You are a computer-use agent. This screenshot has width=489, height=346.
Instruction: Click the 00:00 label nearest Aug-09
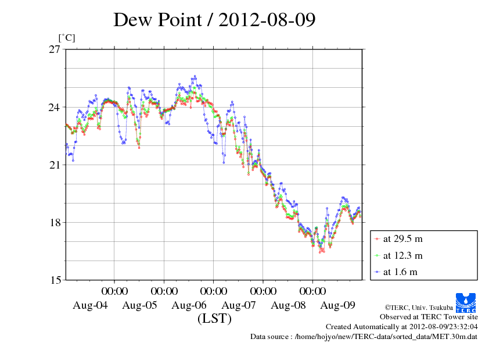[x=313, y=291]
